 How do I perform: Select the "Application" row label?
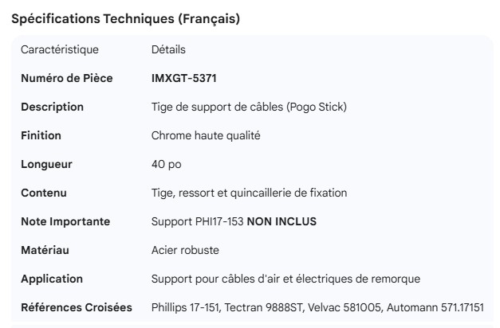click(x=52, y=279)
